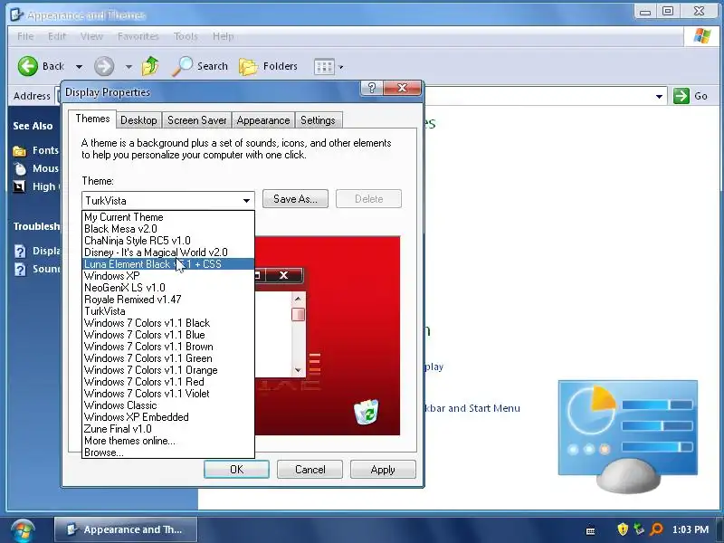Choose Windows 7 Colors v1.1 Orange
This screenshot has height=543, width=724.
(x=168, y=370)
